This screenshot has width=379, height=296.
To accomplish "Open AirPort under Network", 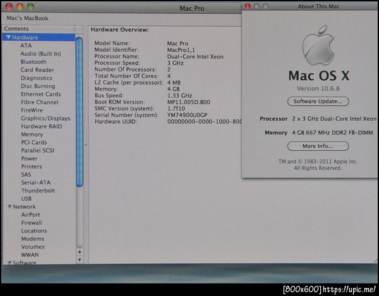I will [30, 215].
